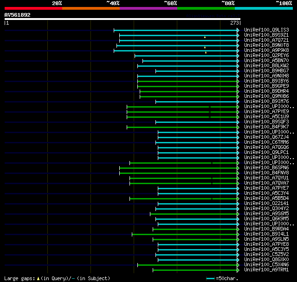The width and height of the screenshot is (297, 282).
Task: Click the UniRef100_C6TMM6 label
Action: click(266, 142)
